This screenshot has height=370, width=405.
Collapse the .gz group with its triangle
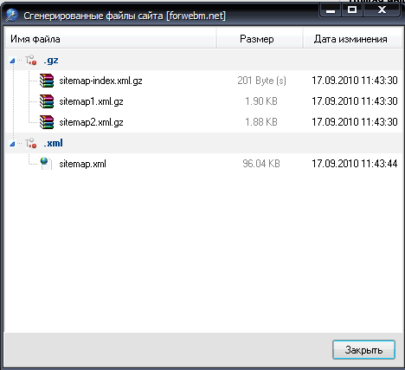(x=12, y=61)
